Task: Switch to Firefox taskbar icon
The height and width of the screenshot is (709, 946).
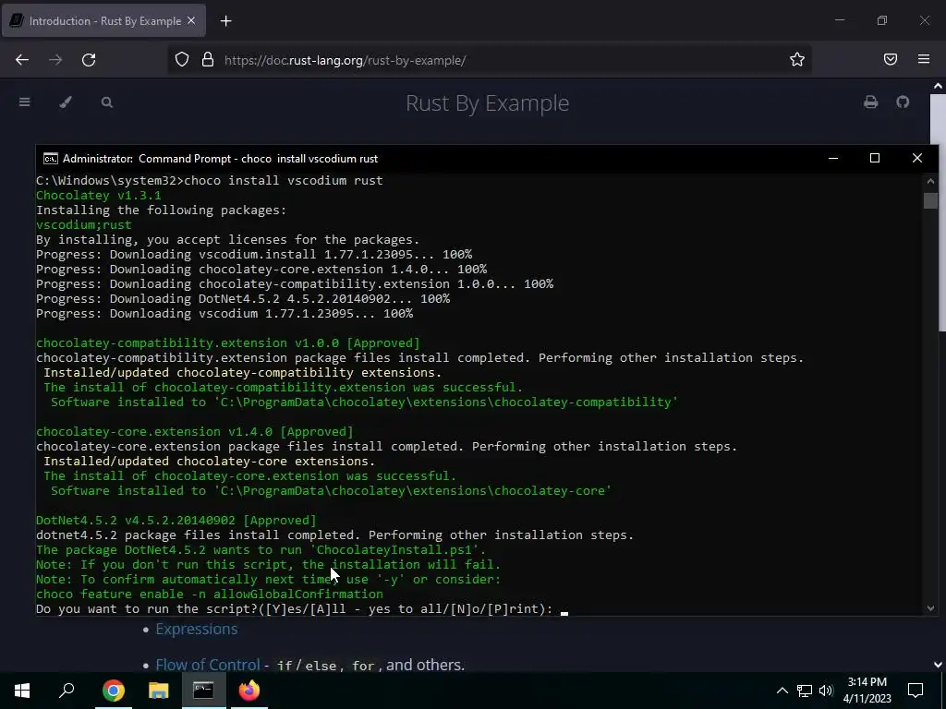Action: pyautogui.click(x=249, y=691)
